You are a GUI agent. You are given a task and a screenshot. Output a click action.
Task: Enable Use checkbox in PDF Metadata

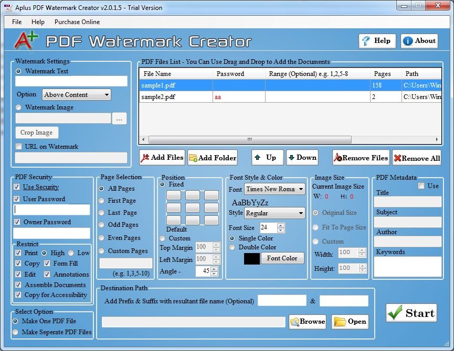[x=421, y=186]
